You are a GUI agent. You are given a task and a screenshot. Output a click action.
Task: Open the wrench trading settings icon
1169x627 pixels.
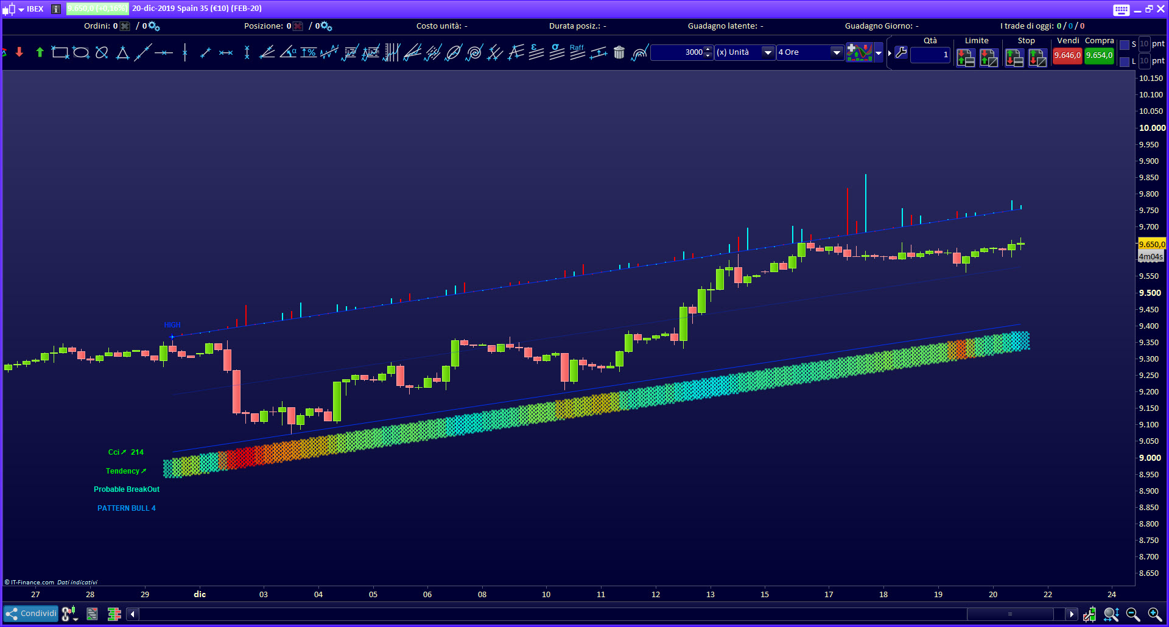[x=901, y=53]
